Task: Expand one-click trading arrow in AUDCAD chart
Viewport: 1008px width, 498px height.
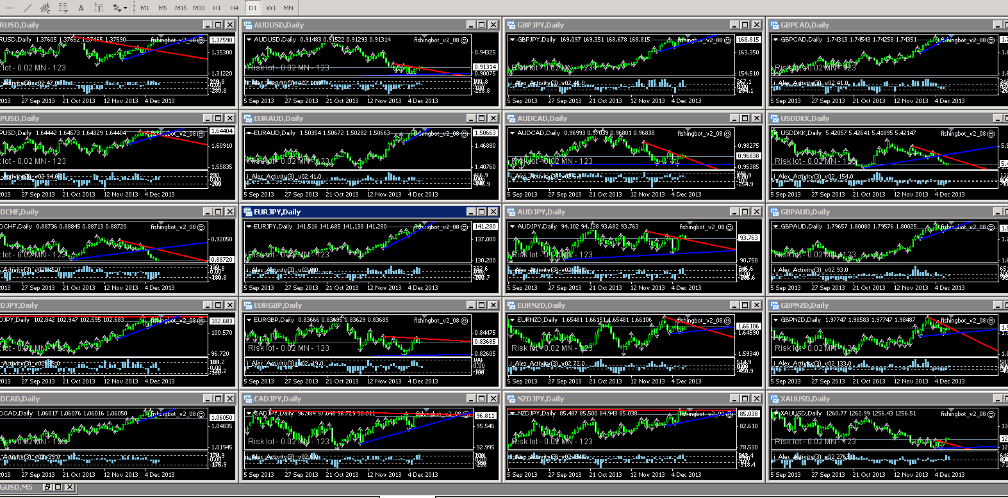Action: click(x=513, y=133)
